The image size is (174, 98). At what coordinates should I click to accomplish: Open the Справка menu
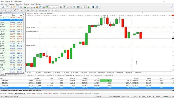39,4
